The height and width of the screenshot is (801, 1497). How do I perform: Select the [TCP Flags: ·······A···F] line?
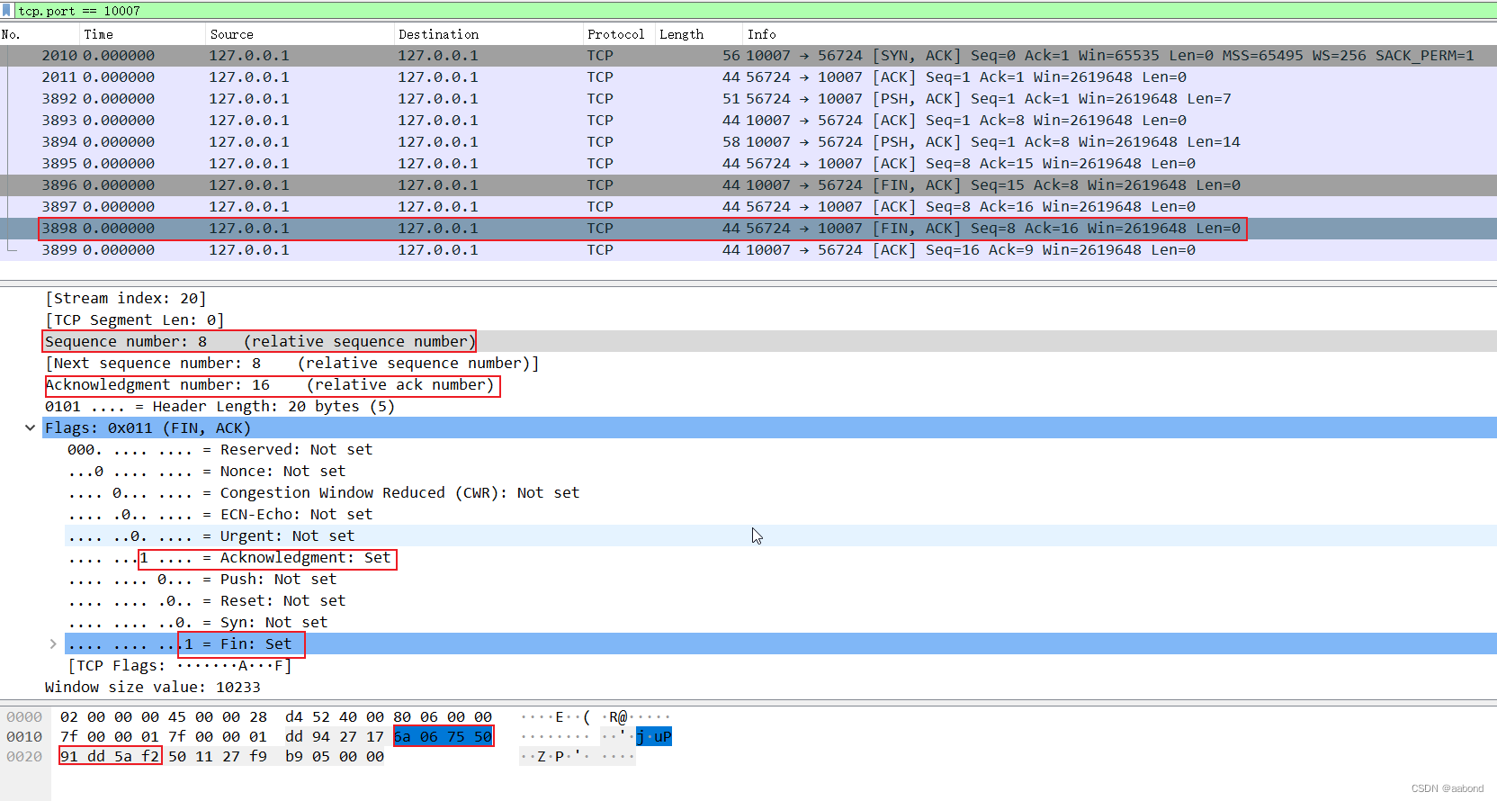click(180, 666)
